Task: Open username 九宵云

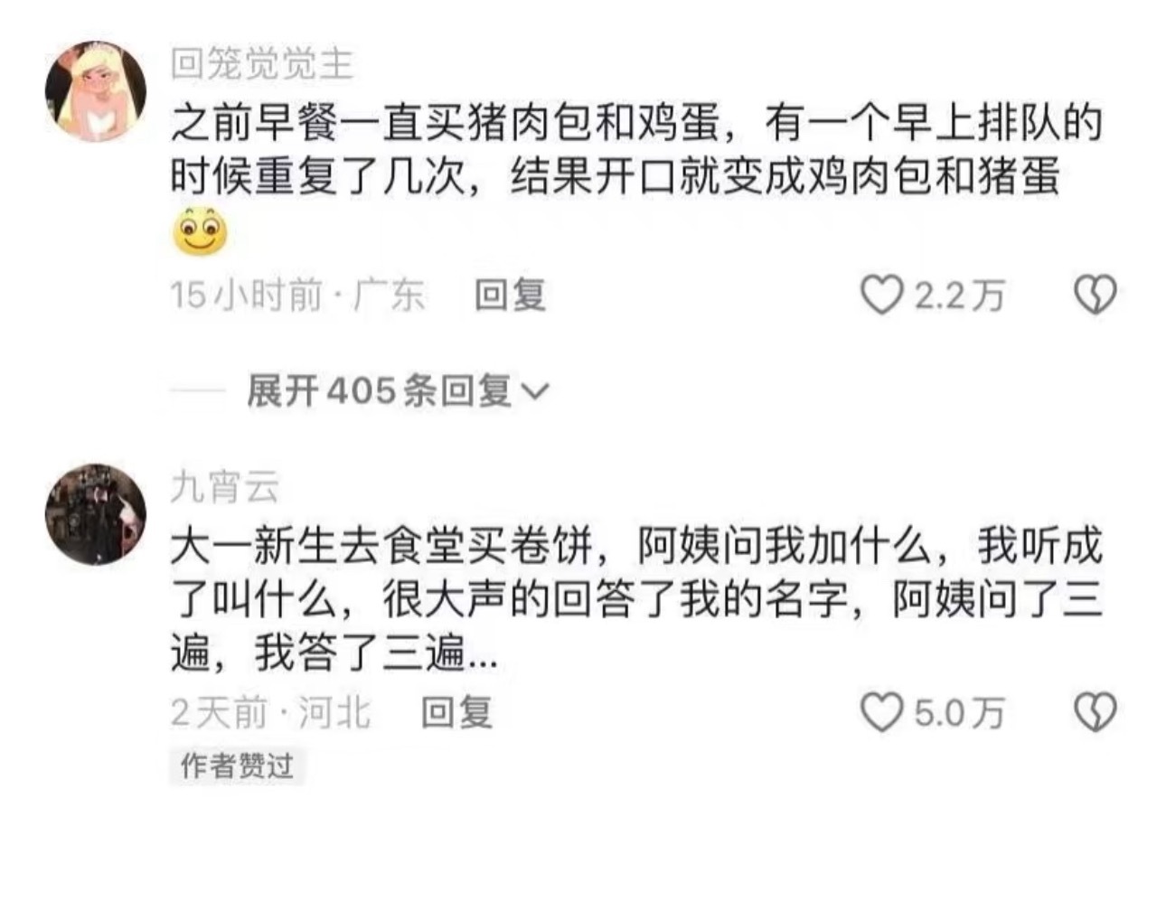Action: (225, 488)
